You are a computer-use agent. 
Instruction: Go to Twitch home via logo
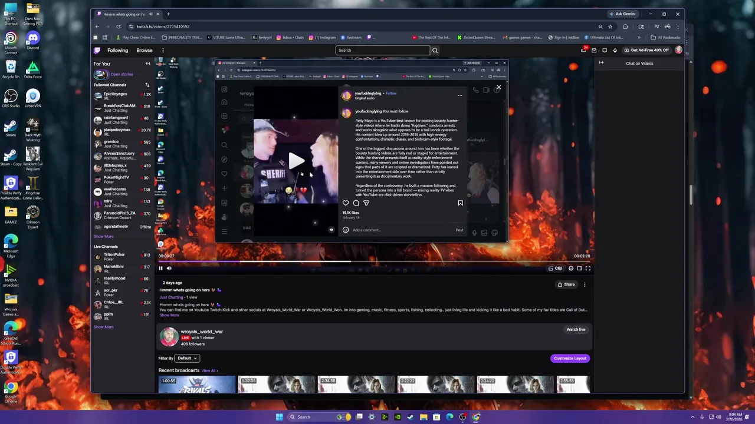click(x=97, y=50)
